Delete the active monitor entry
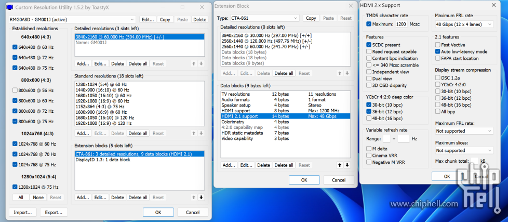Viewport: 508px width, 222px height. 199,19
